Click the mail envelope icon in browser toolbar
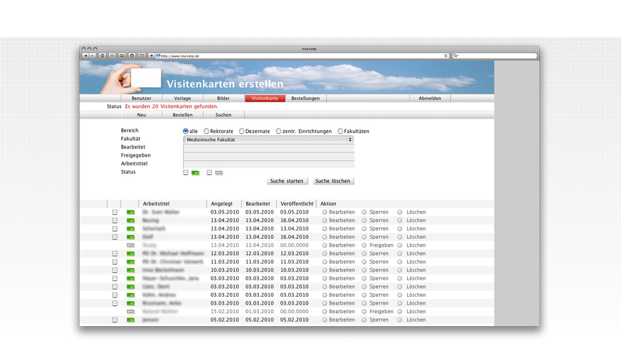 pos(142,56)
